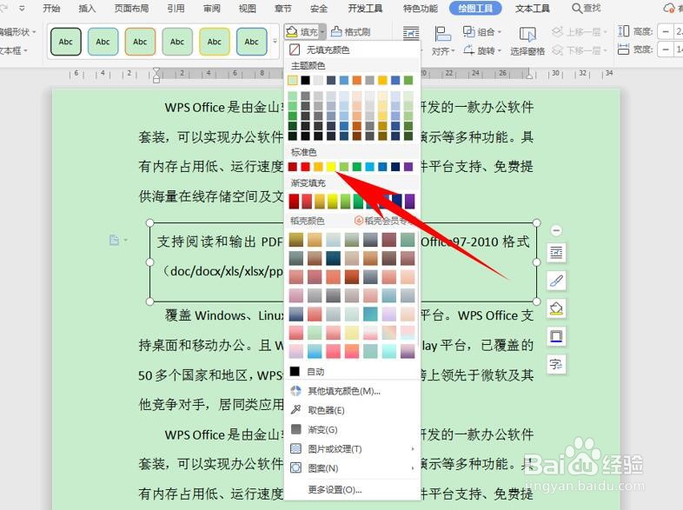Open quick access toolbar dropdown arrow
This screenshot has height=510, width=683.
coord(22,8)
